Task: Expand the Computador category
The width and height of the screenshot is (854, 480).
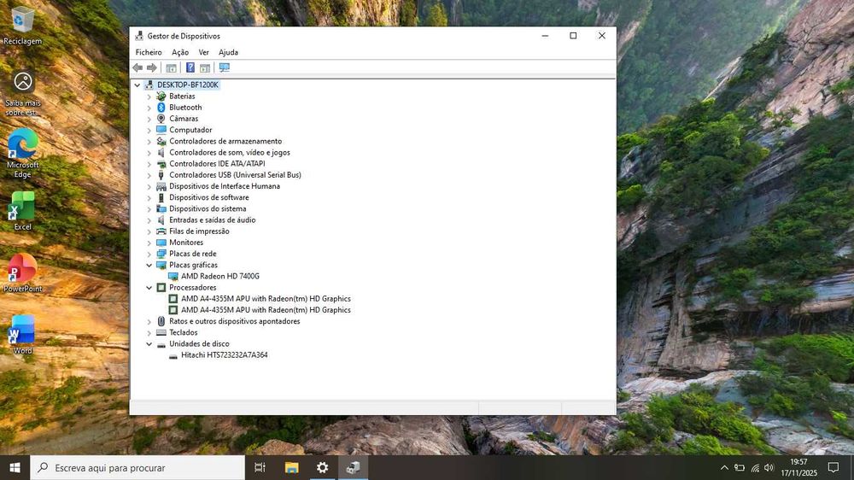Action: 149,130
